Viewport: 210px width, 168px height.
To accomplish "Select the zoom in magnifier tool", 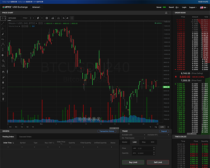I will (3, 61).
